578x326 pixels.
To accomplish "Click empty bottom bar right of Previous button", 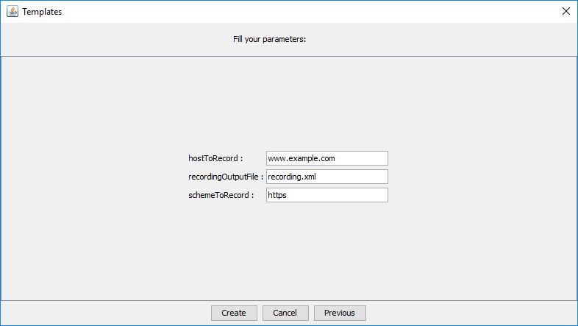I will [471, 313].
